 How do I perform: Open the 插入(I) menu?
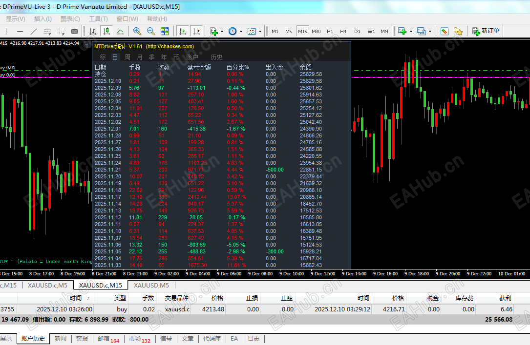43,19
